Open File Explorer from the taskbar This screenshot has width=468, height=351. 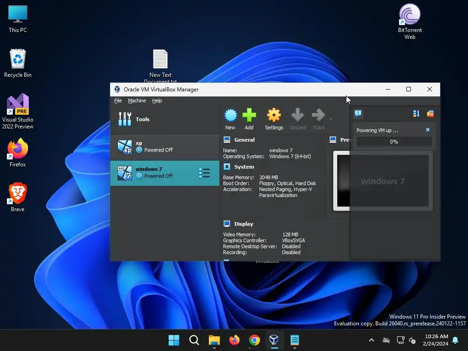[214, 340]
